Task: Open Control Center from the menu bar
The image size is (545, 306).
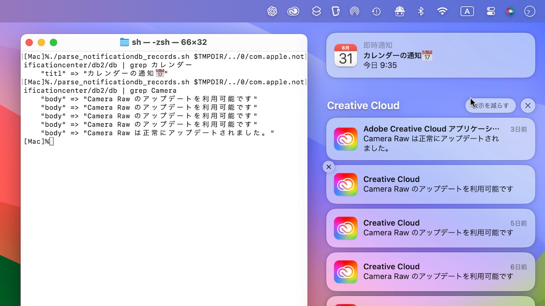Action: (x=491, y=11)
